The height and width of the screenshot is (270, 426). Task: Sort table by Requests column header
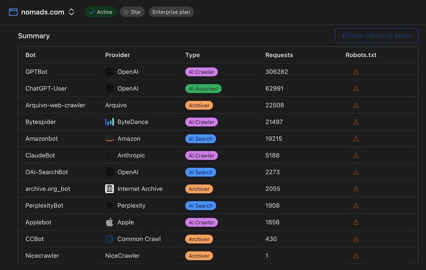(279, 55)
